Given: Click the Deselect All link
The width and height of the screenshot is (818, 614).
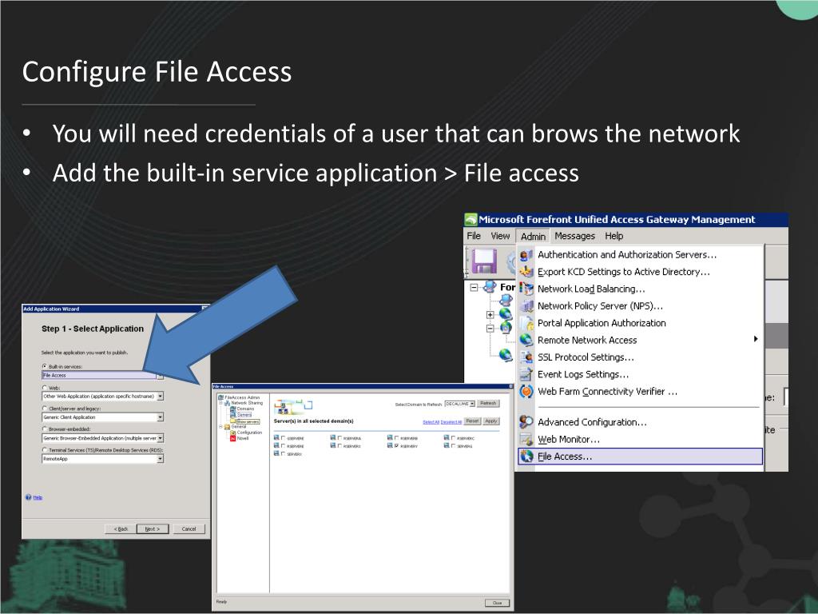Looking at the screenshot, I should pyautogui.click(x=451, y=422).
